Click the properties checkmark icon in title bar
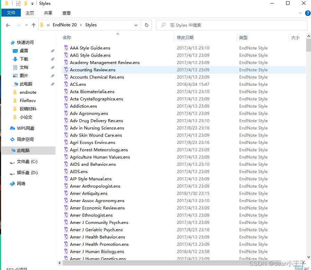Viewport: 311px width, 270px height. click(18, 3)
